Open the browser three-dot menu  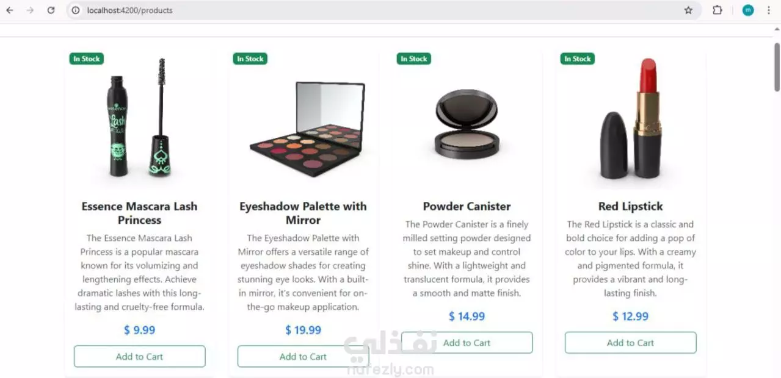tap(769, 10)
